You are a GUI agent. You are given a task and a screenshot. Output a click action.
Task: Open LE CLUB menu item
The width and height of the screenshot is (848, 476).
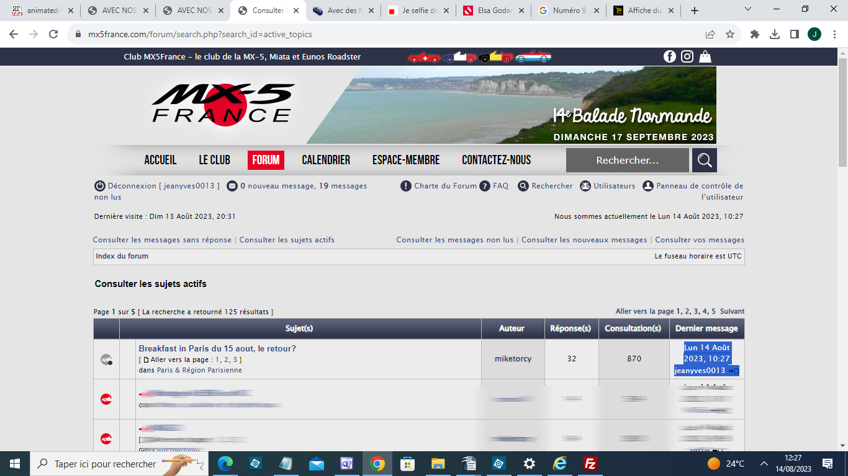tap(215, 160)
